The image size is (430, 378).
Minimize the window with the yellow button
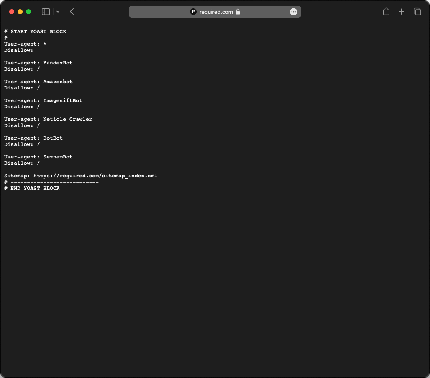(20, 12)
